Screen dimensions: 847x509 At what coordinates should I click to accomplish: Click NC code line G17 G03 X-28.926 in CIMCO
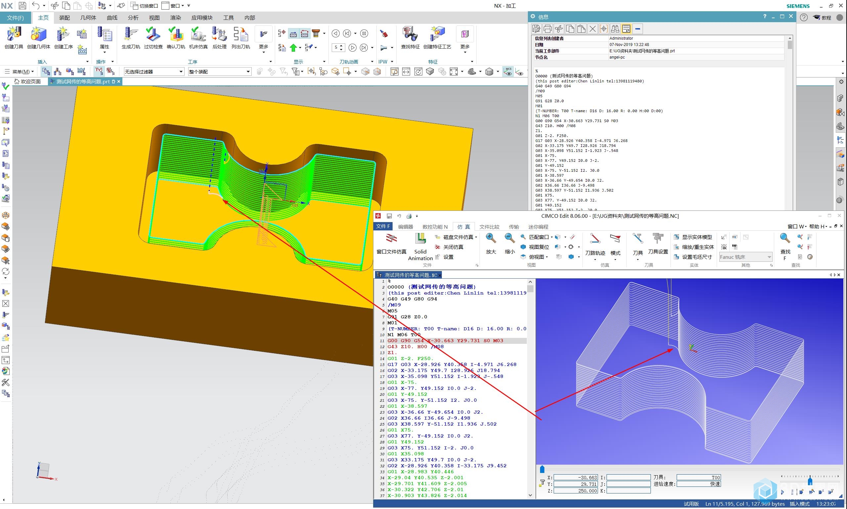point(452,365)
